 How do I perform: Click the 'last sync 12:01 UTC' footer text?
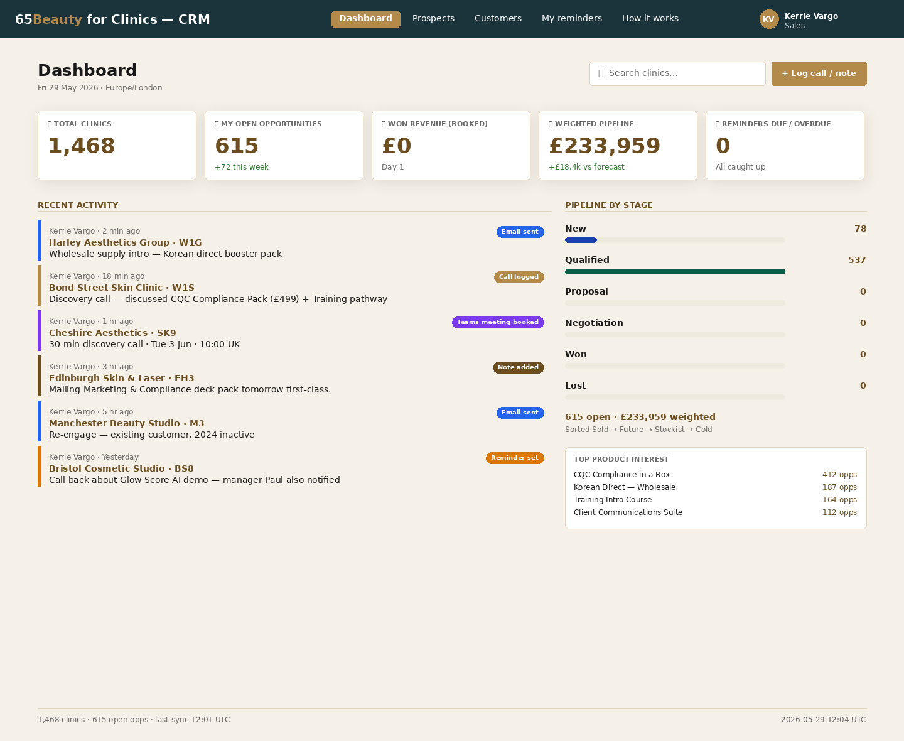point(193,720)
